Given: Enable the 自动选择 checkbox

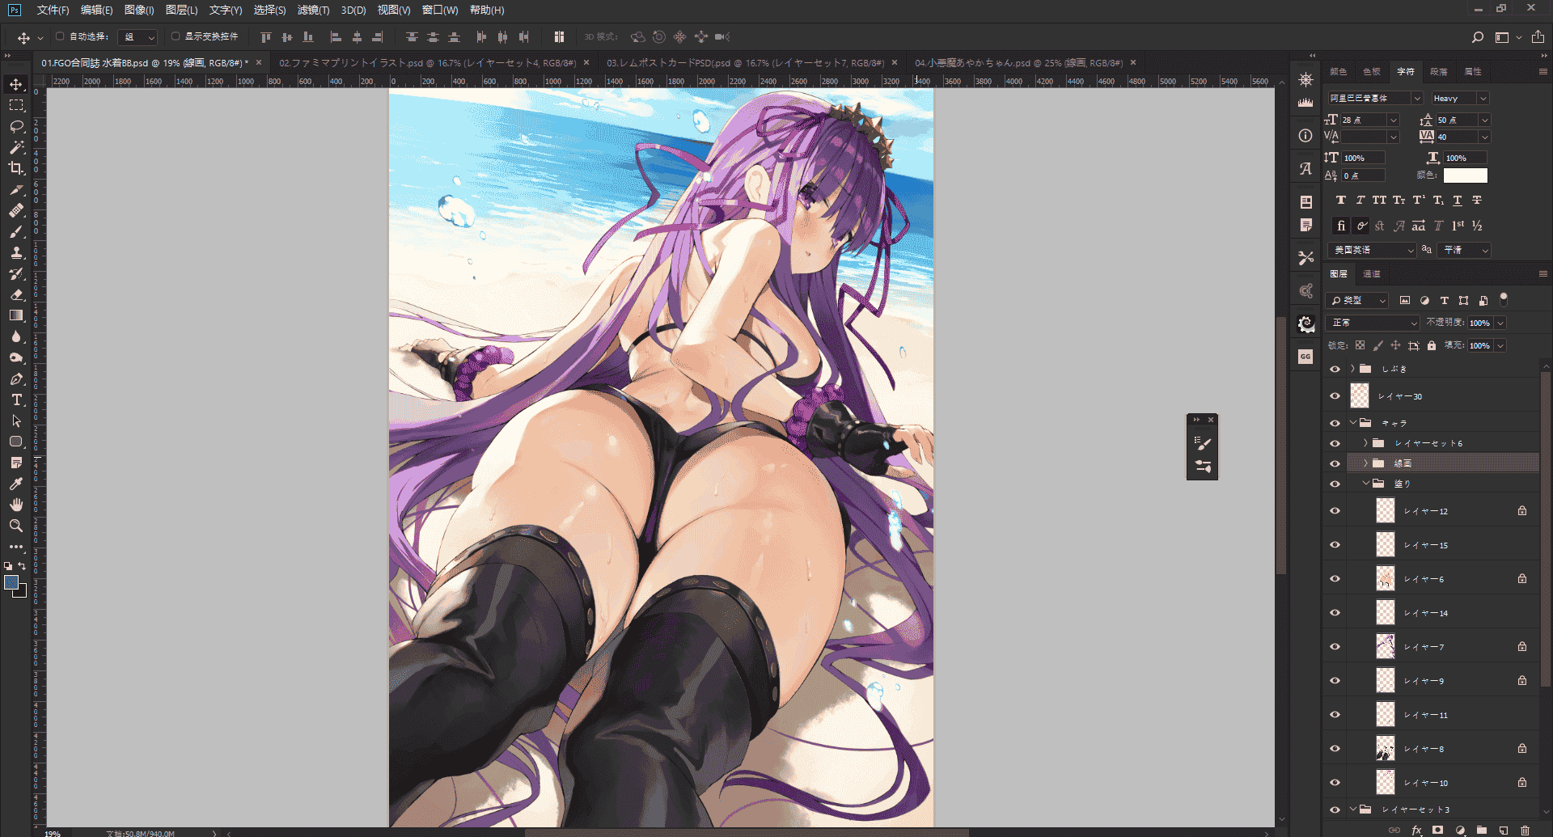Looking at the screenshot, I should click(60, 36).
